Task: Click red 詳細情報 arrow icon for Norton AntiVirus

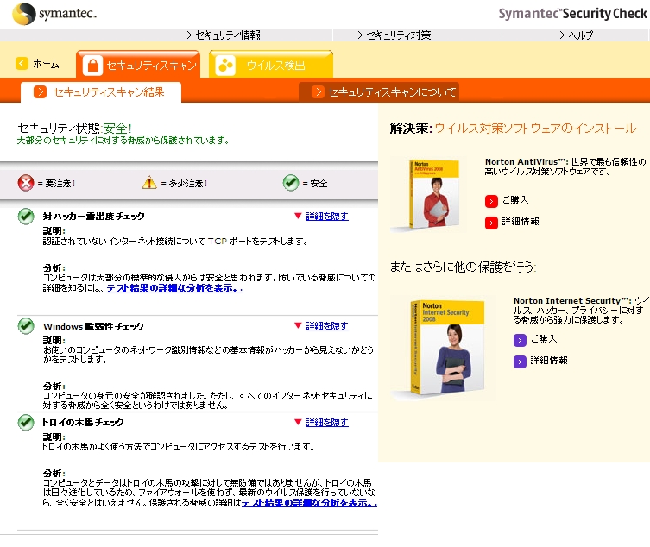Action: [x=491, y=223]
